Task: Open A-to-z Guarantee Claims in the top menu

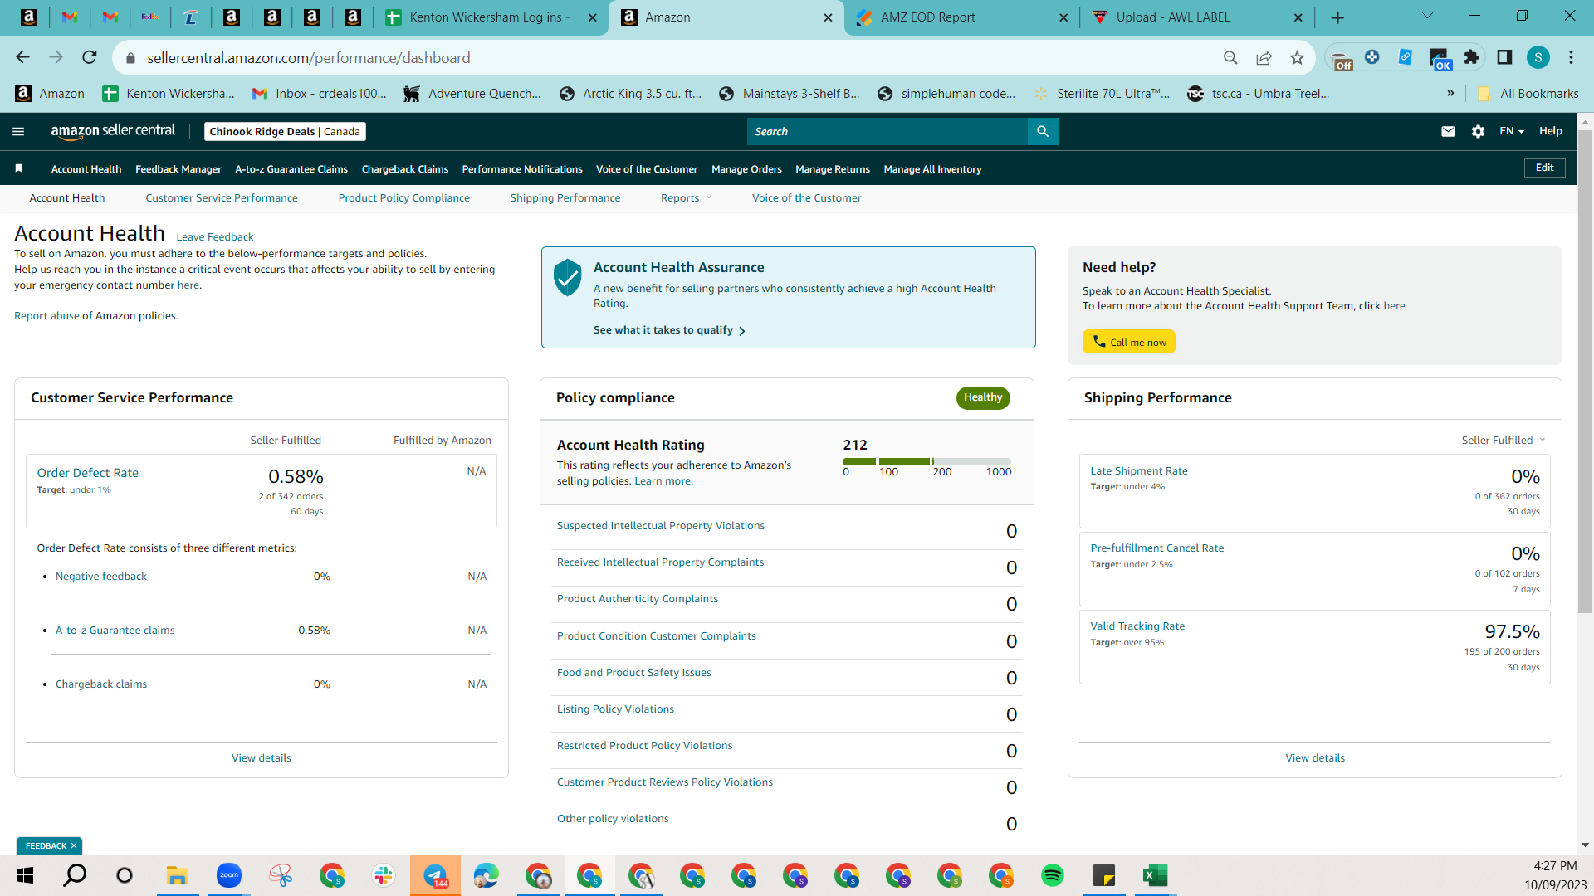Action: 291,169
